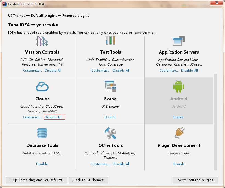The width and height of the screenshot is (225, 188).
Task: Click the Application Servers heading
Action: click(179, 52)
